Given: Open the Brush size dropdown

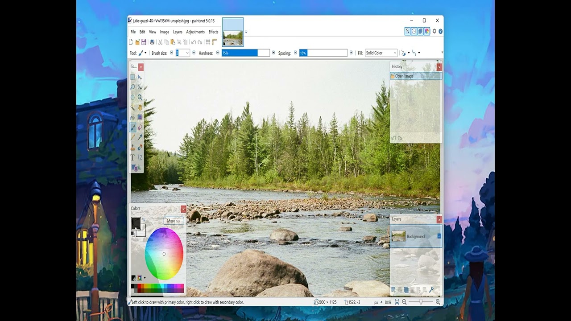Looking at the screenshot, I should [x=187, y=53].
